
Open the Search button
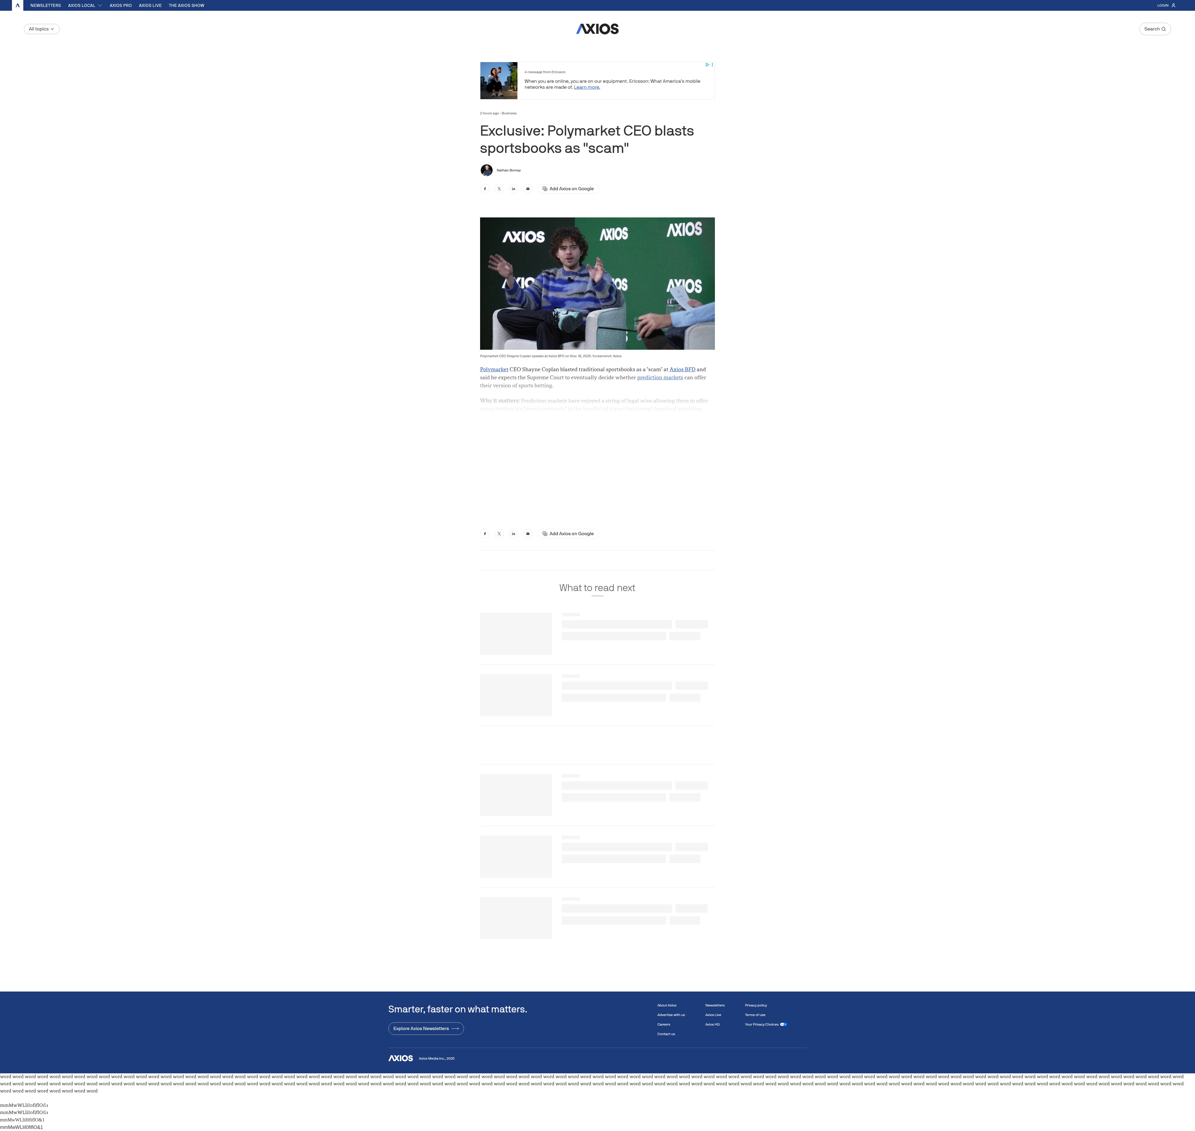[x=1155, y=29]
